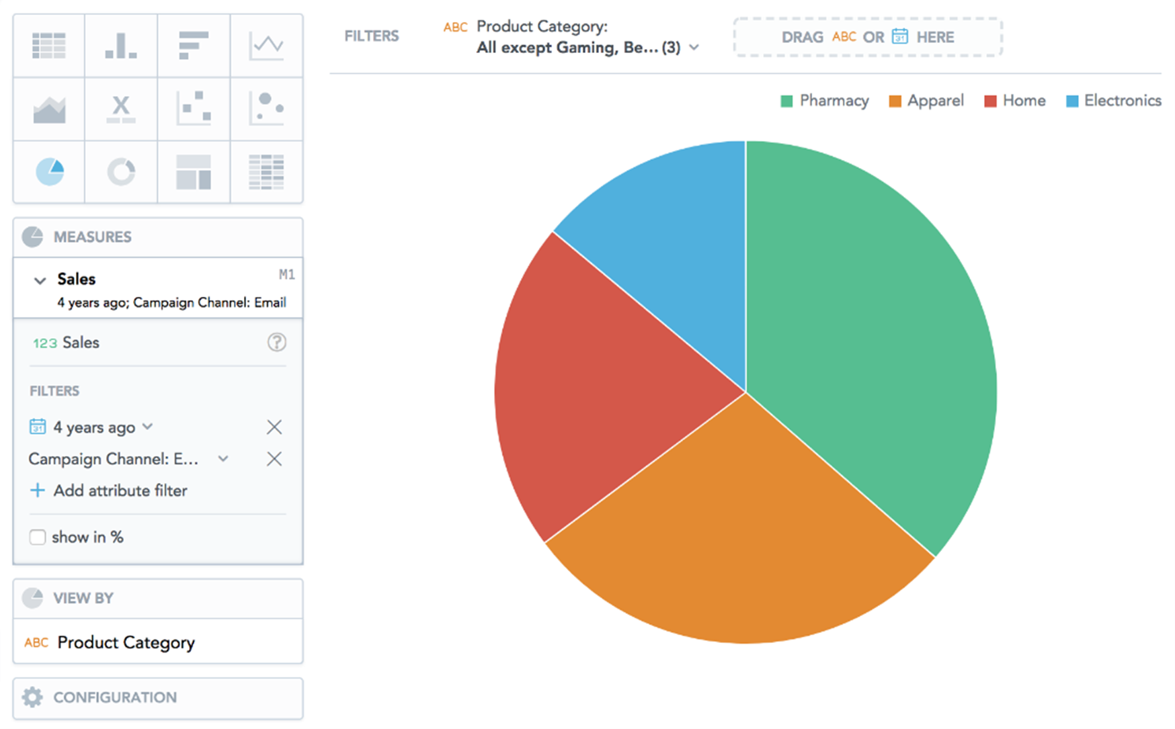Collapse the Sales measure using its chevron
Screen dimensions: 1175x729
pos(40,281)
